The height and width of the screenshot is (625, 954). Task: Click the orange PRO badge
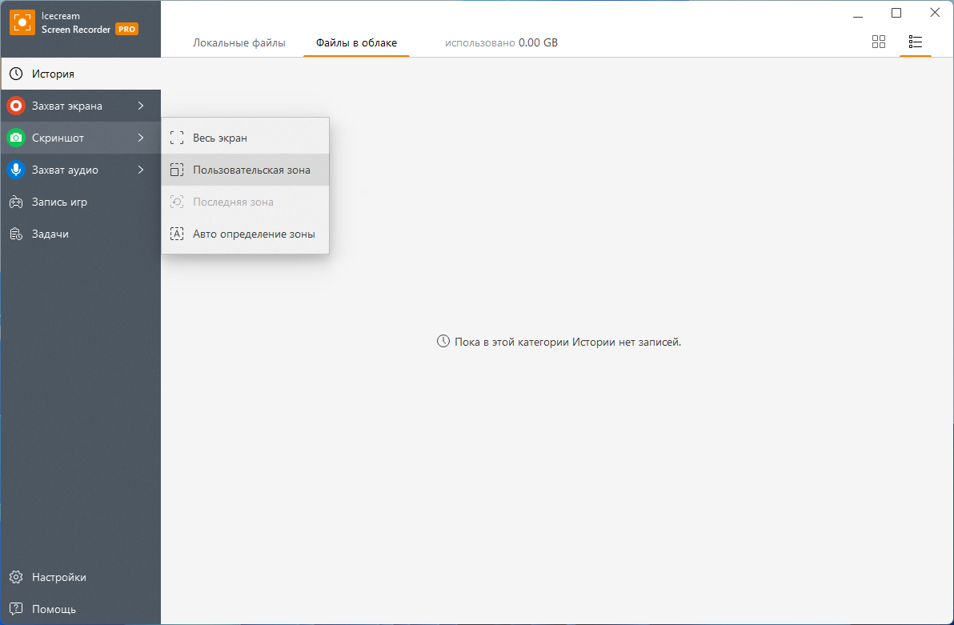126,29
